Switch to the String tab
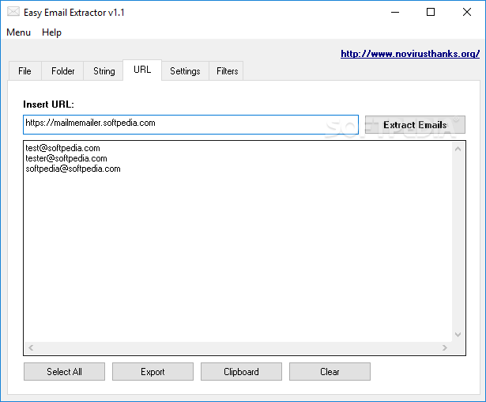Viewport: 486px width, 402px height. 104,71
